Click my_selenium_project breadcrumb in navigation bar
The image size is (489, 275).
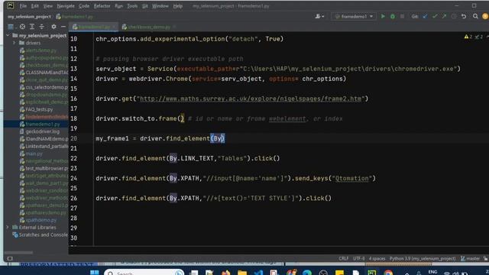click(29, 17)
